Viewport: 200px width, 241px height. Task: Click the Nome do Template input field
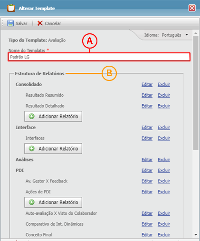click(99, 57)
